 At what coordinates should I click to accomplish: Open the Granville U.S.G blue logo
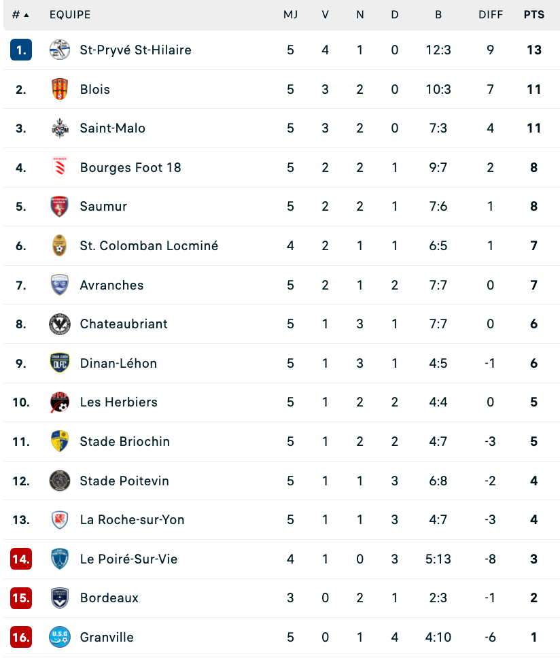[x=60, y=637]
